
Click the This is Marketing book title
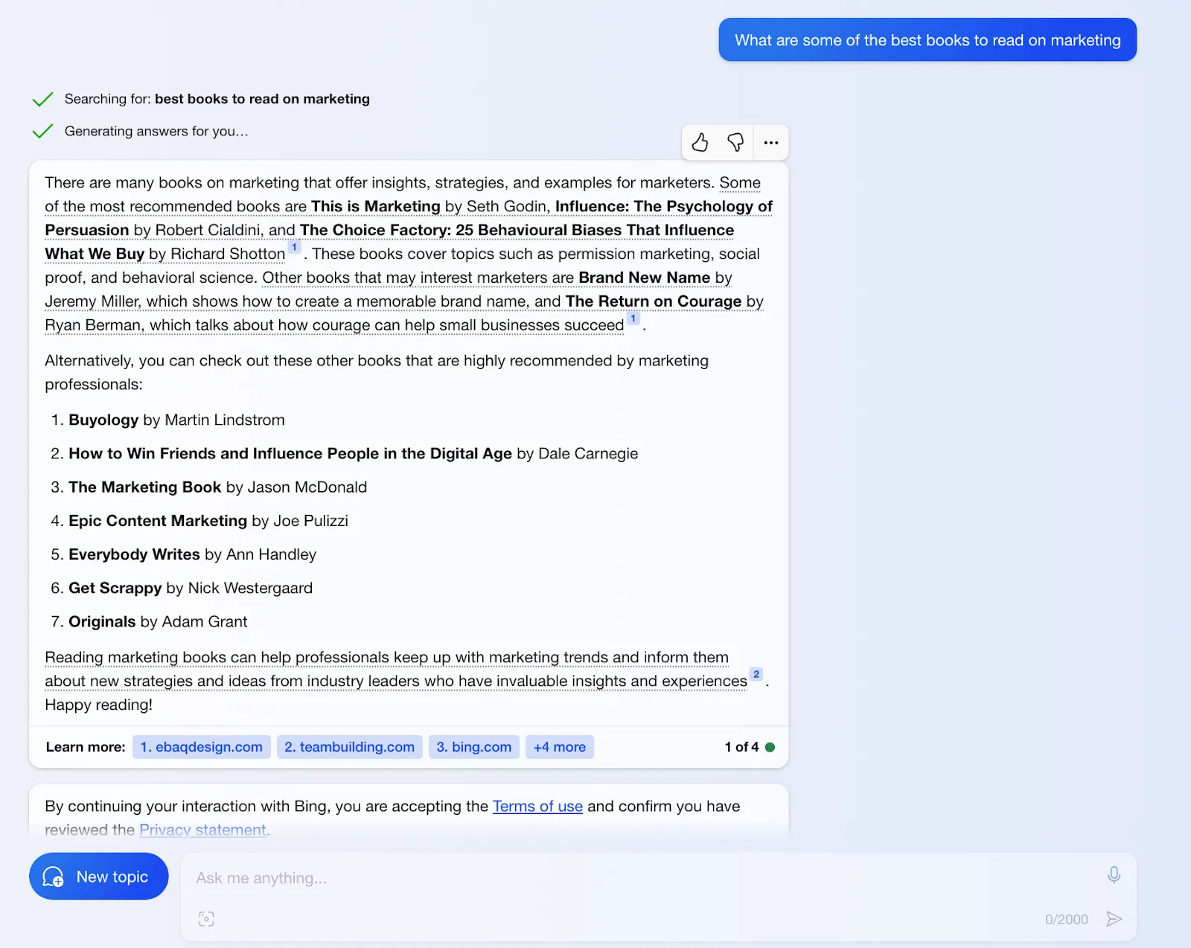376,206
